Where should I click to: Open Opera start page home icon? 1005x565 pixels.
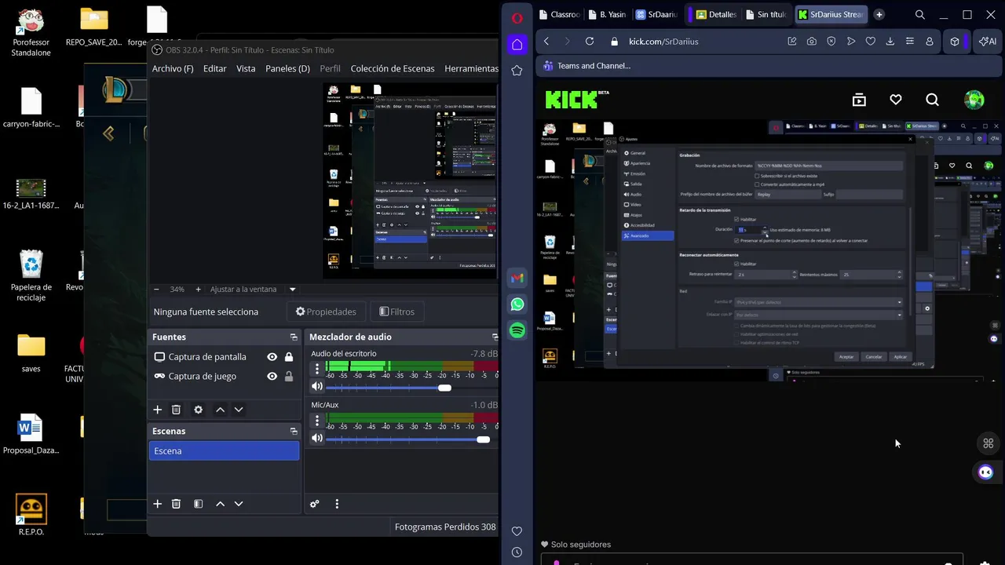click(x=517, y=45)
